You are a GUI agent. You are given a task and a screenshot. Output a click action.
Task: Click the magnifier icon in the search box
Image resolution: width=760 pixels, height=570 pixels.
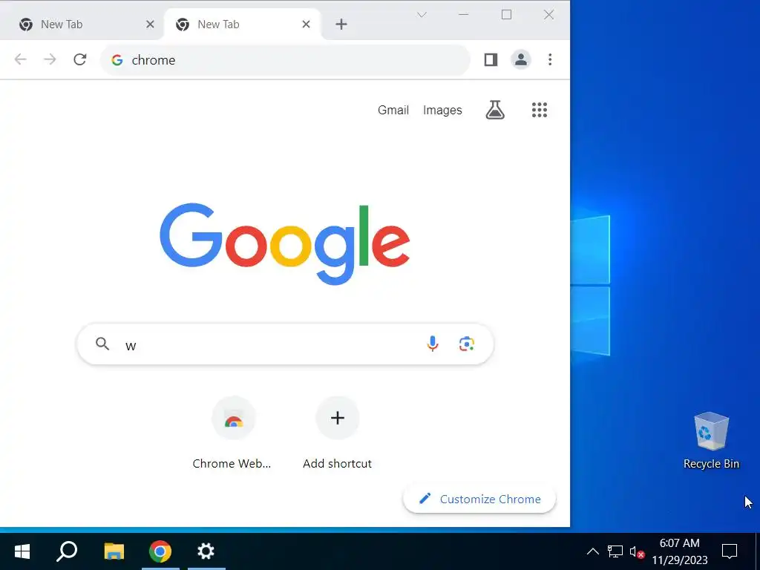tap(102, 344)
